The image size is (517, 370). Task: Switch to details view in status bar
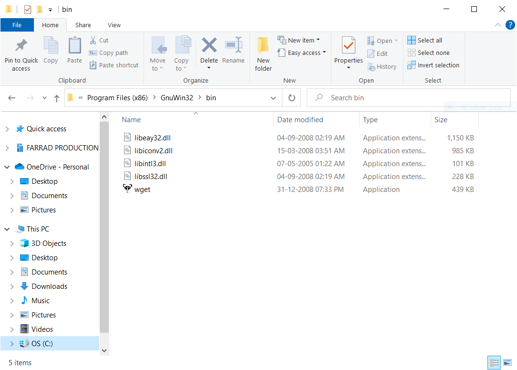pos(495,363)
